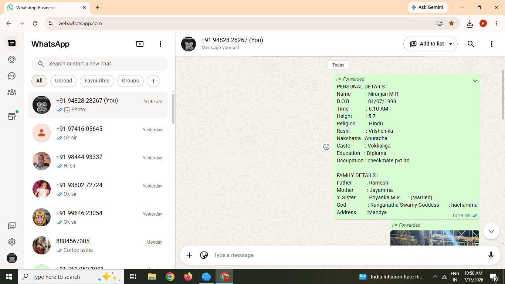
Task: Open Firefox from taskbar
Action: point(188,277)
